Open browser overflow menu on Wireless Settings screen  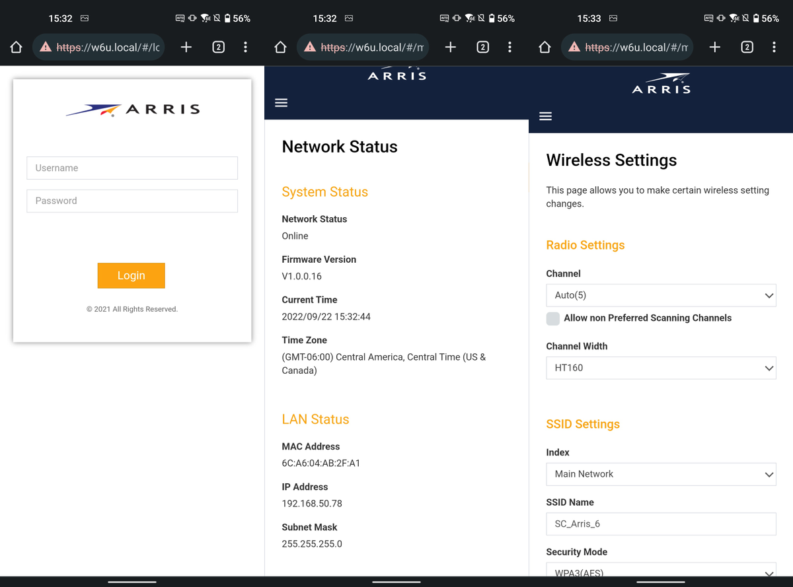(774, 47)
